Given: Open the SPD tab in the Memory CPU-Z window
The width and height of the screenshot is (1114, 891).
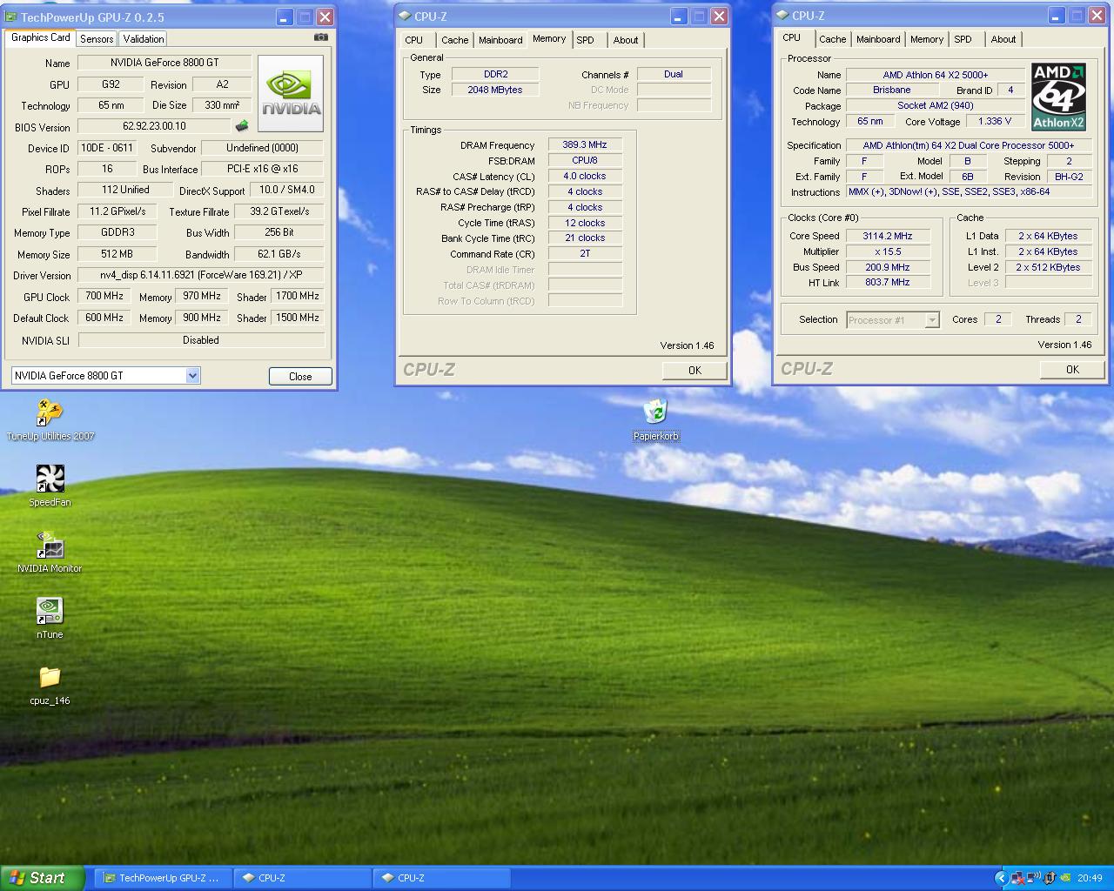Looking at the screenshot, I should tap(586, 40).
